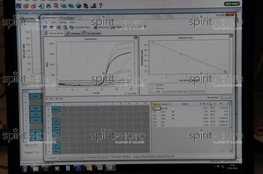Image resolution: width=263 pixels, height=174 pixels.
Task: Switch to the Run Information tab
Action: tap(92, 33)
